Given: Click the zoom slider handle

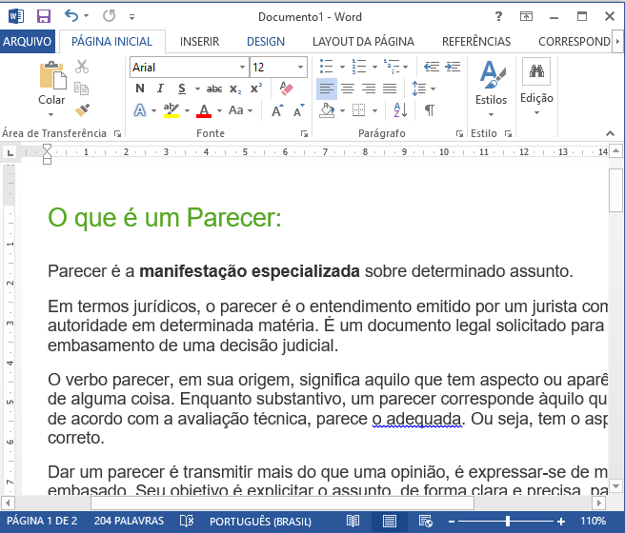Looking at the screenshot, I should [x=508, y=521].
